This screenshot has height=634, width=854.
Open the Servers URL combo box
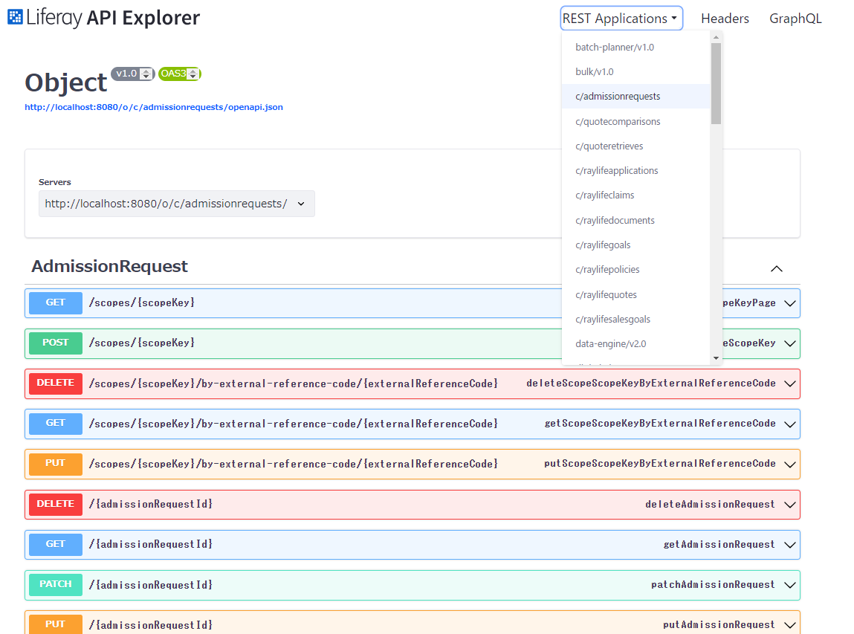pyautogui.click(x=176, y=204)
